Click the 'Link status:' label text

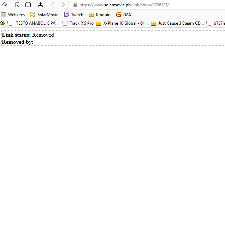[x=16, y=35]
